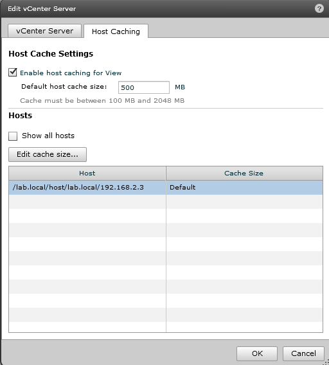Open the help question mark icon

(319, 8)
